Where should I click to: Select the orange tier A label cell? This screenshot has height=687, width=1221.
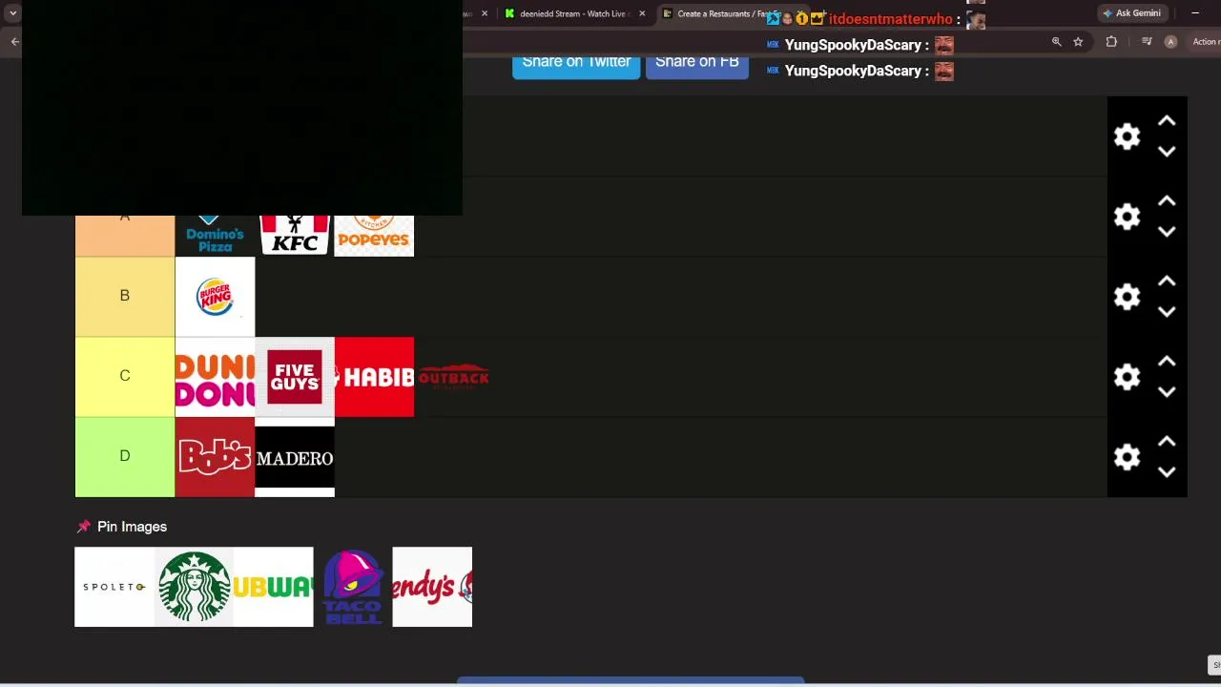(x=125, y=236)
